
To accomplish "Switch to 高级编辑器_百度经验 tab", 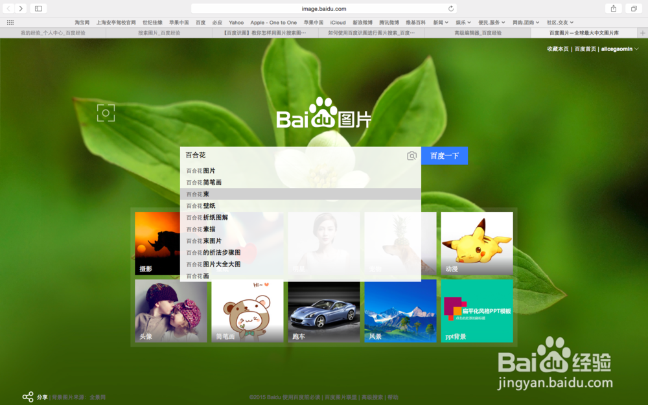I will click(478, 32).
